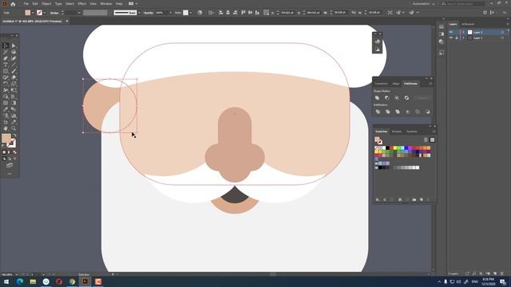Toggle the lock on Layer 1

click(x=457, y=38)
